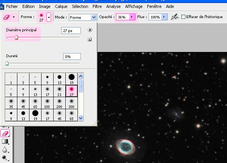Select the Blur droplet tool in the toolbox
Screen dimensions: 227x163
pyautogui.click(x=5, y=150)
